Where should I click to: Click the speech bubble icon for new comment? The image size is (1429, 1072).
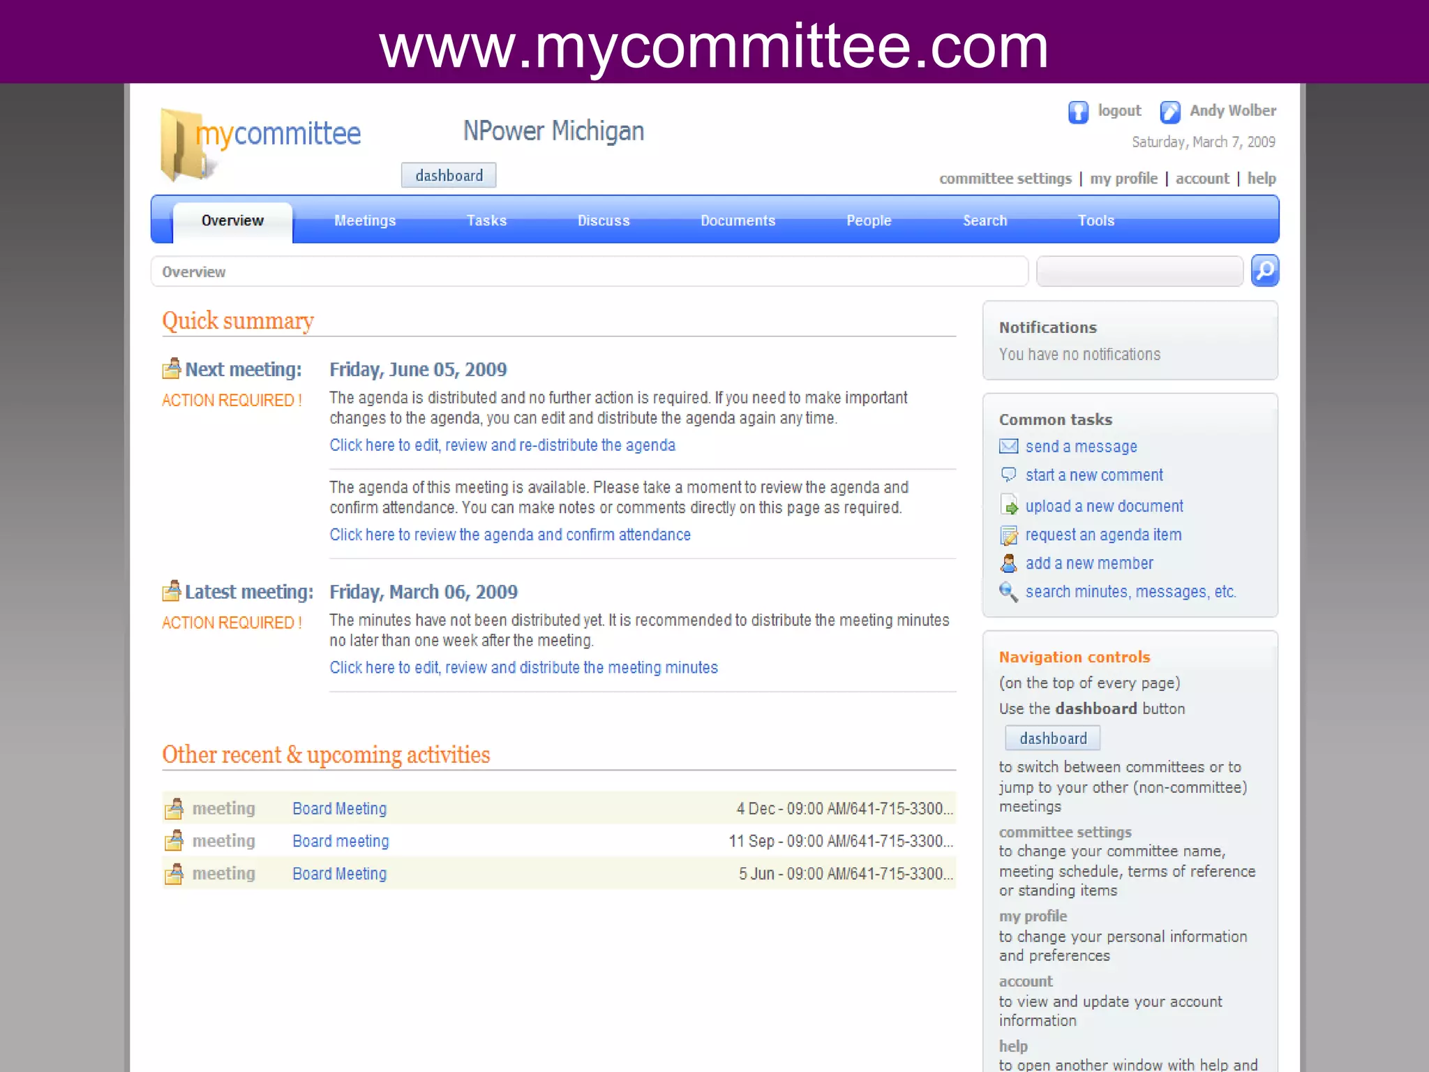[x=1009, y=475]
